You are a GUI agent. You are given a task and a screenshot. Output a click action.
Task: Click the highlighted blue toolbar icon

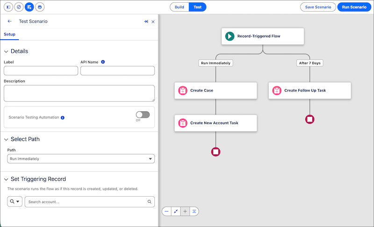[29, 7]
